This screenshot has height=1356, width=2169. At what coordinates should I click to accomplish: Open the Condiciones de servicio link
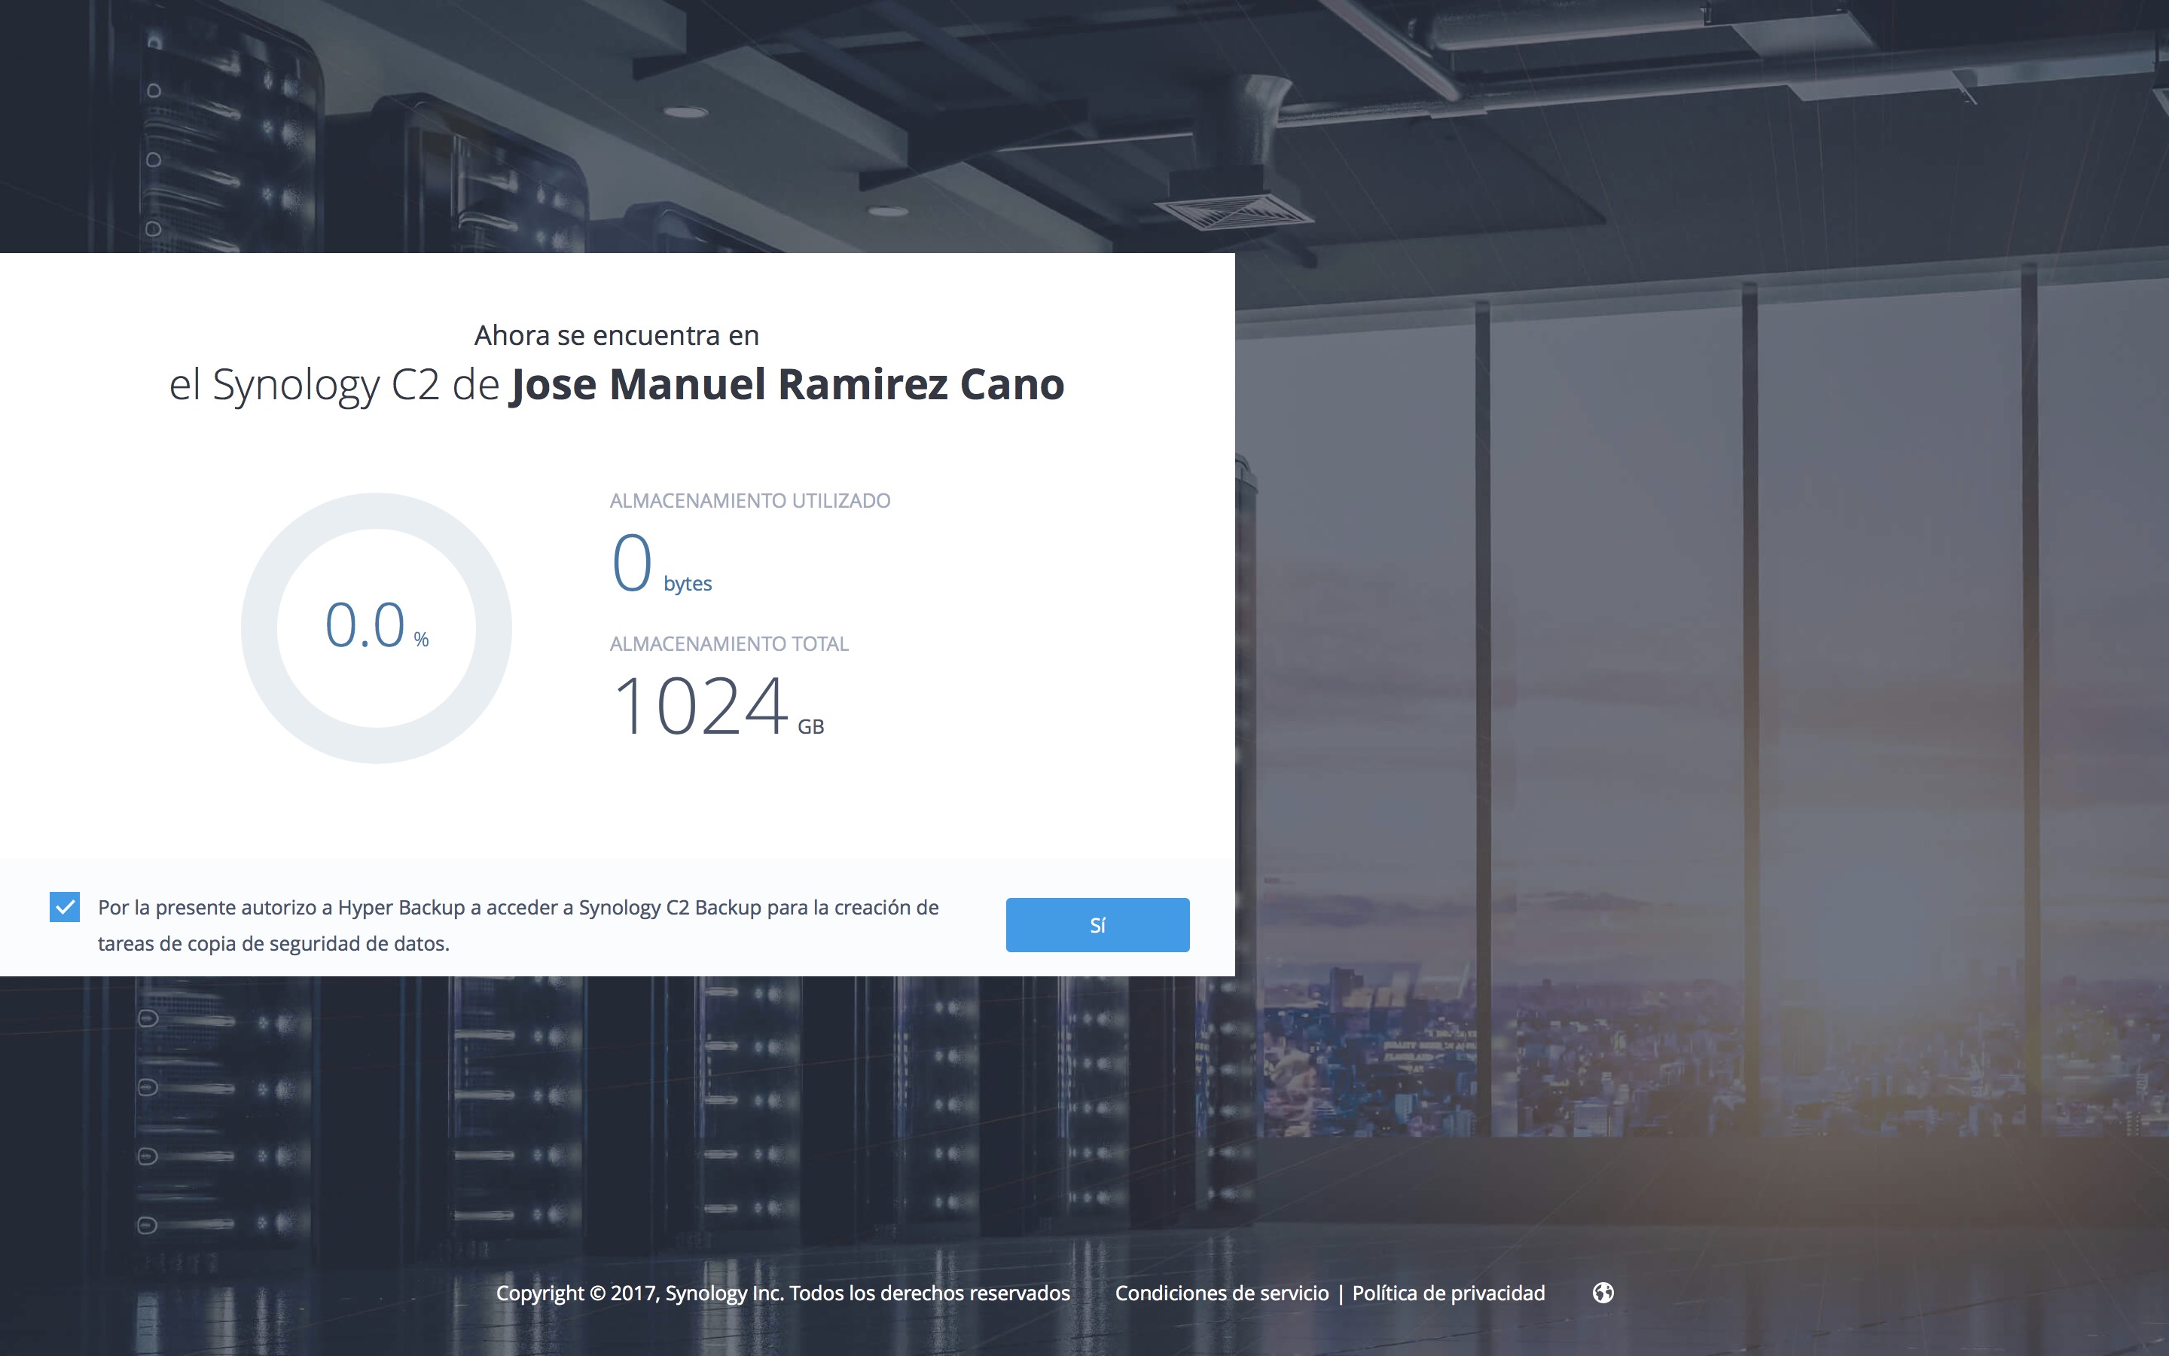[x=1222, y=1292]
